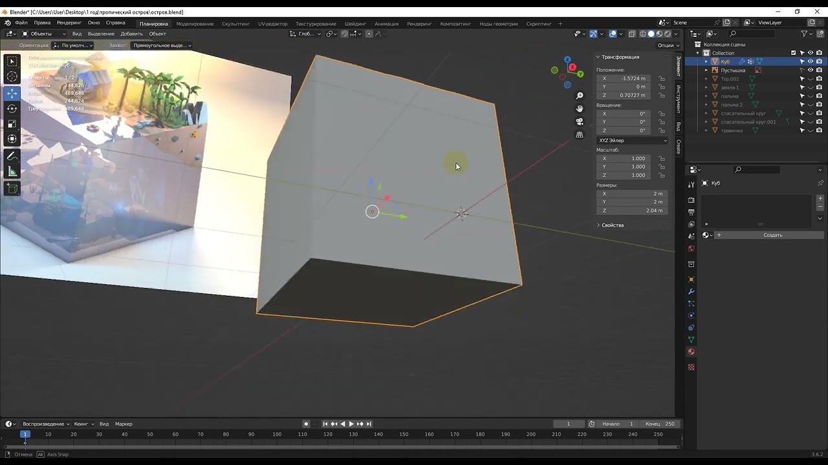The height and width of the screenshot is (465, 828).
Task: Toggle viewport gizmos display
Action: [593, 34]
